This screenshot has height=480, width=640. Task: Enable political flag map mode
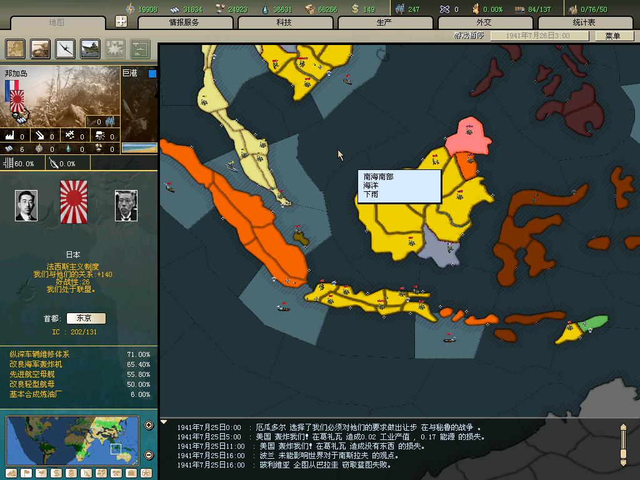26,474
